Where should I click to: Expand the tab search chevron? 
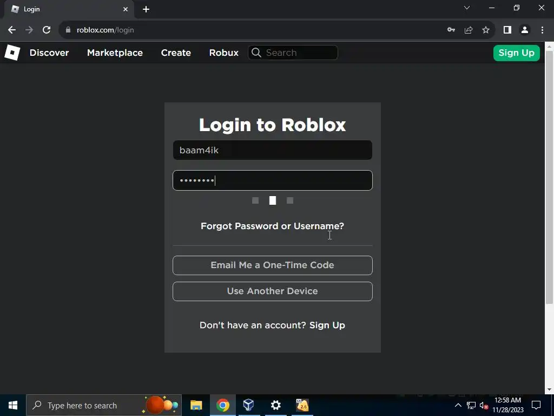pos(467,8)
